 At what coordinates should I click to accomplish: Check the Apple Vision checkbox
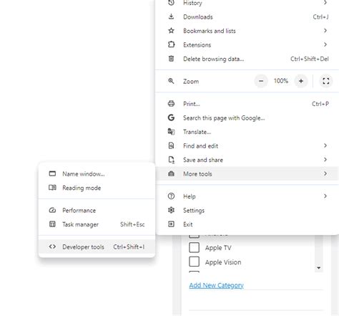coord(194,262)
